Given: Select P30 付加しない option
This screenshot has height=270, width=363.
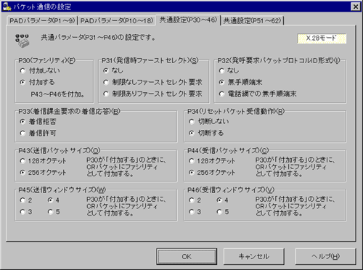Looking at the screenshot, I should click(40, 70).
